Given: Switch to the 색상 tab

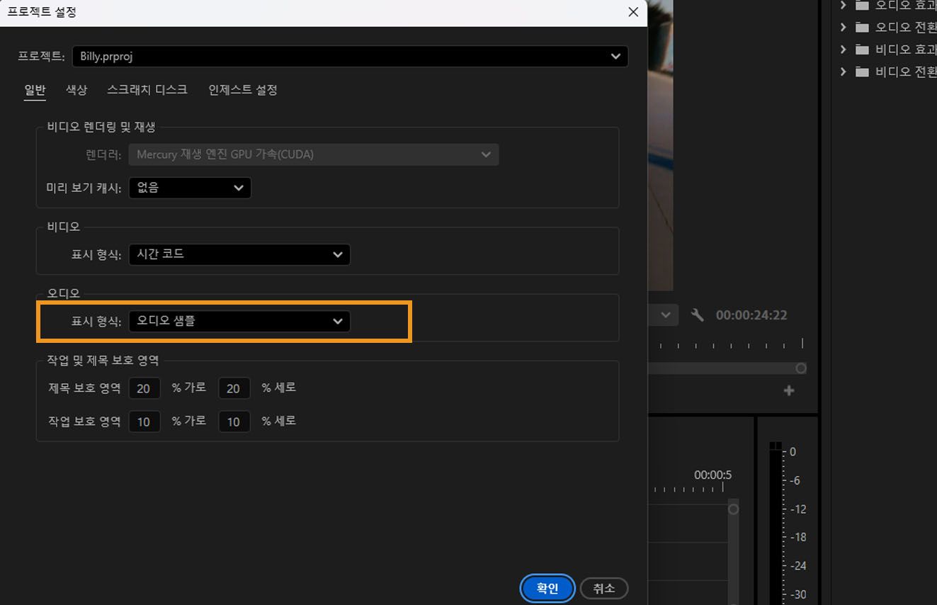Looking at the screenshot, I should [76, 90].
